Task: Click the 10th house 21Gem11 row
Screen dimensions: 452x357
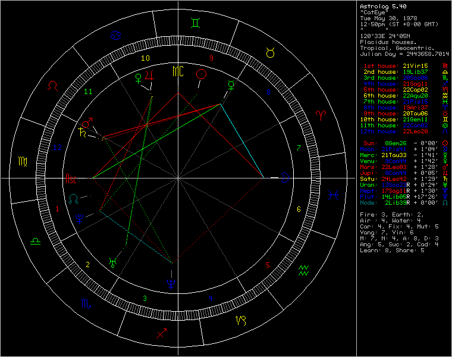Action: point(404,120)
